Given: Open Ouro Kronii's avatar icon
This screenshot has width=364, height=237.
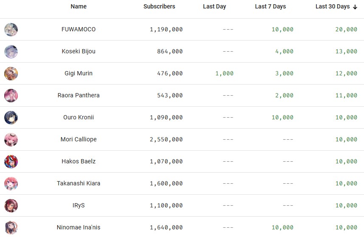Looking at the screenshot, I should pyautogui.click(x=11, y=118).
